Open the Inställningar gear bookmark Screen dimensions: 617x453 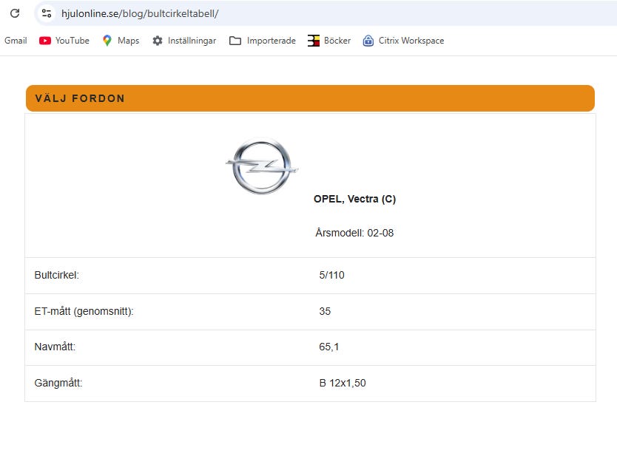pos(184,41)
